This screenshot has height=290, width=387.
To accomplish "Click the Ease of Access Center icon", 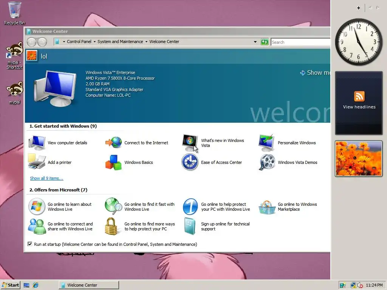I will click(x=190, y=162).
